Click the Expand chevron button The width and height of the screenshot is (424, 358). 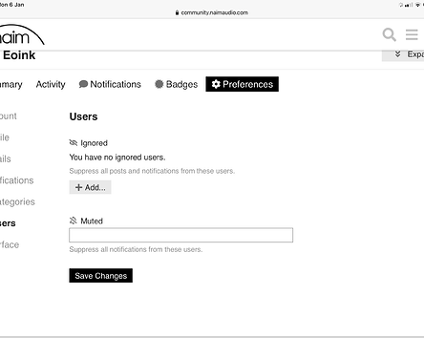(x=403, y=54)
